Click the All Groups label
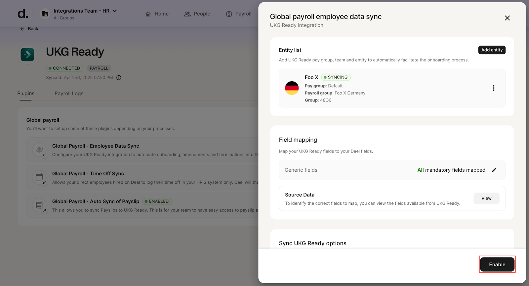 [64, 18]
